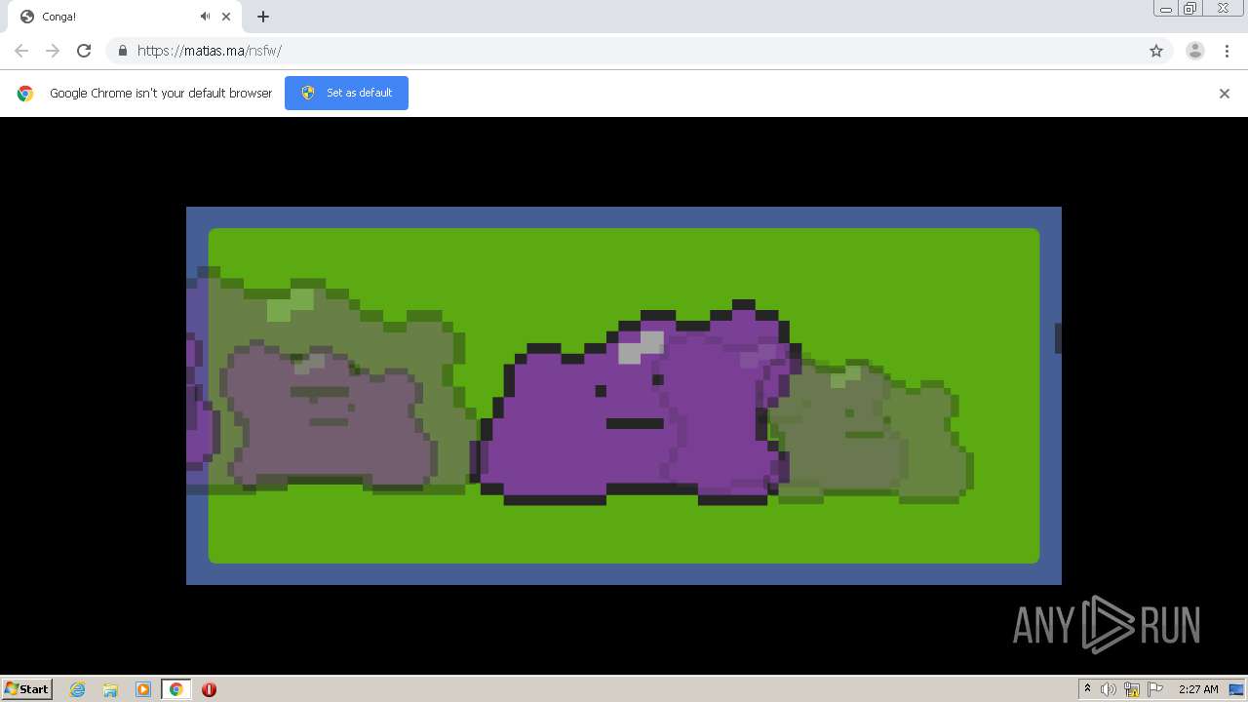Open red Opera-style taskbar icon

(x=209, y=689)
